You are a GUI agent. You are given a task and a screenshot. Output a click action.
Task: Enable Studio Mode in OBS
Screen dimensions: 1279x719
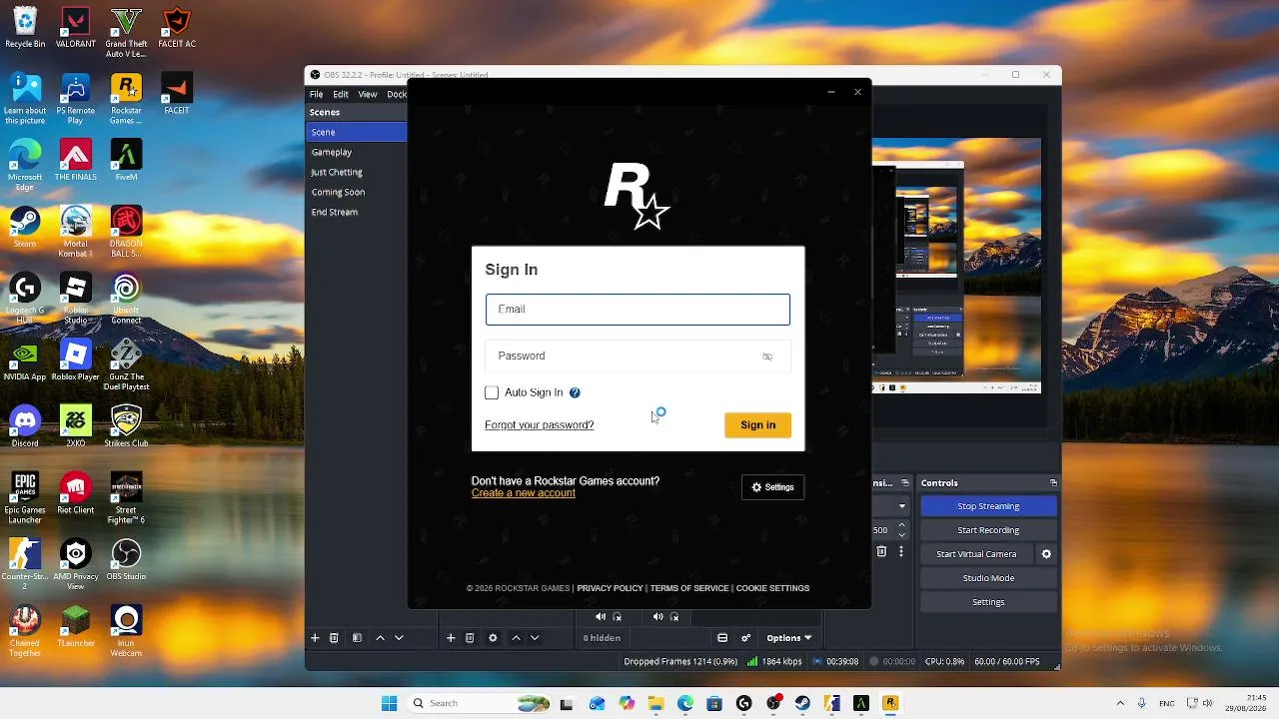tap(988, 578)
